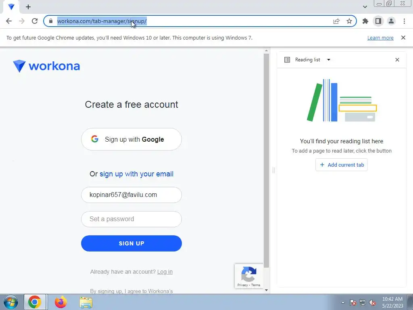The height and width of the screenshot is (310, 413).
Task: Close the Reading list side panel
Action: 397,60
